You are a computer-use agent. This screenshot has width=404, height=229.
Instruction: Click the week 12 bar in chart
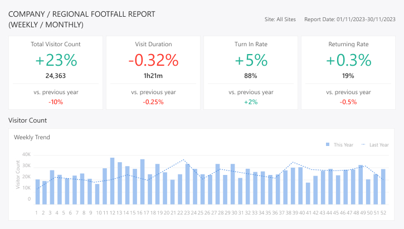coord(112,181)
